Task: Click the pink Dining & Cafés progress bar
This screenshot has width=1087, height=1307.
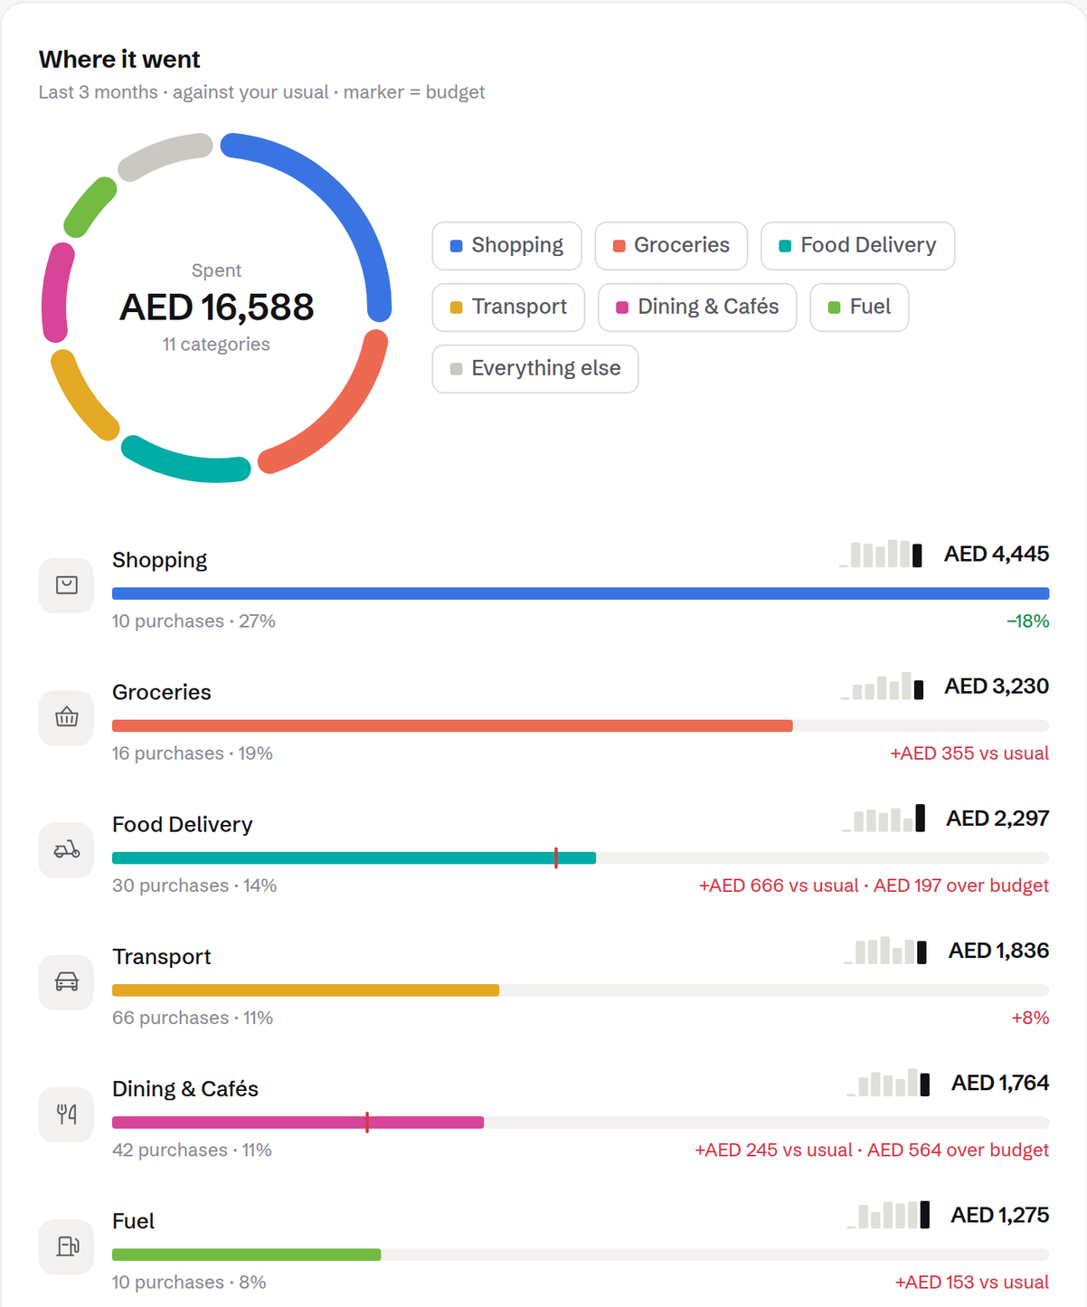Action: click(298, 1122)
